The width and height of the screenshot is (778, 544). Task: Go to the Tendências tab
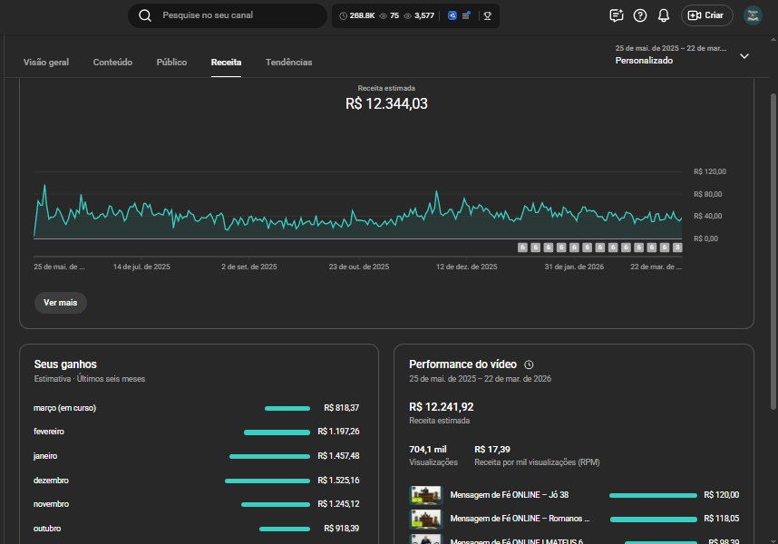click(x=288, y=63)
